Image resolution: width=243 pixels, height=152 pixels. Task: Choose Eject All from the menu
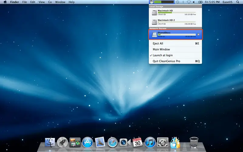176,43
